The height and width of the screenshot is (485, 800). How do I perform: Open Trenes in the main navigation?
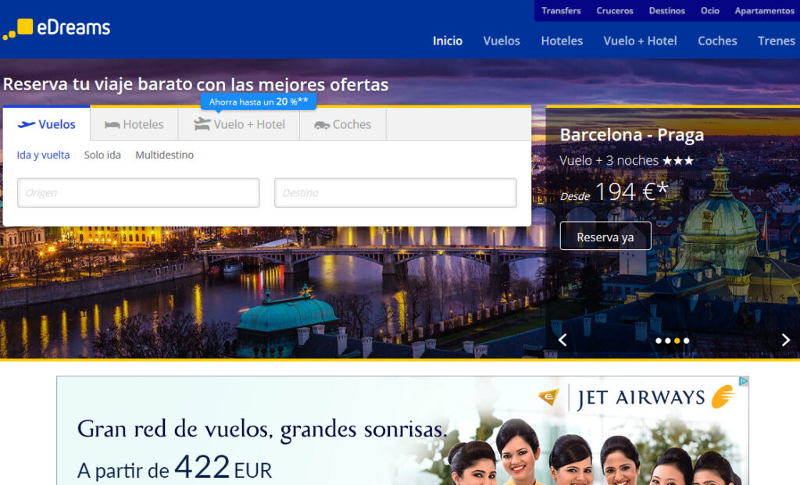(x=776, y=41)
